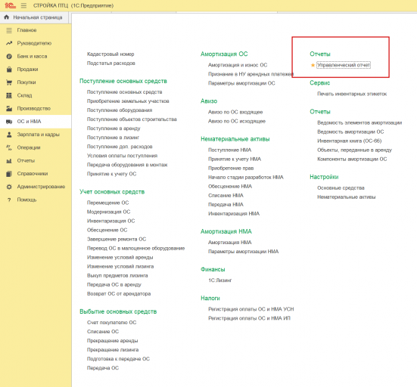Open Параметры амортизации НМА
This screenshot has width=417, height=387.
tap(244, 252)
